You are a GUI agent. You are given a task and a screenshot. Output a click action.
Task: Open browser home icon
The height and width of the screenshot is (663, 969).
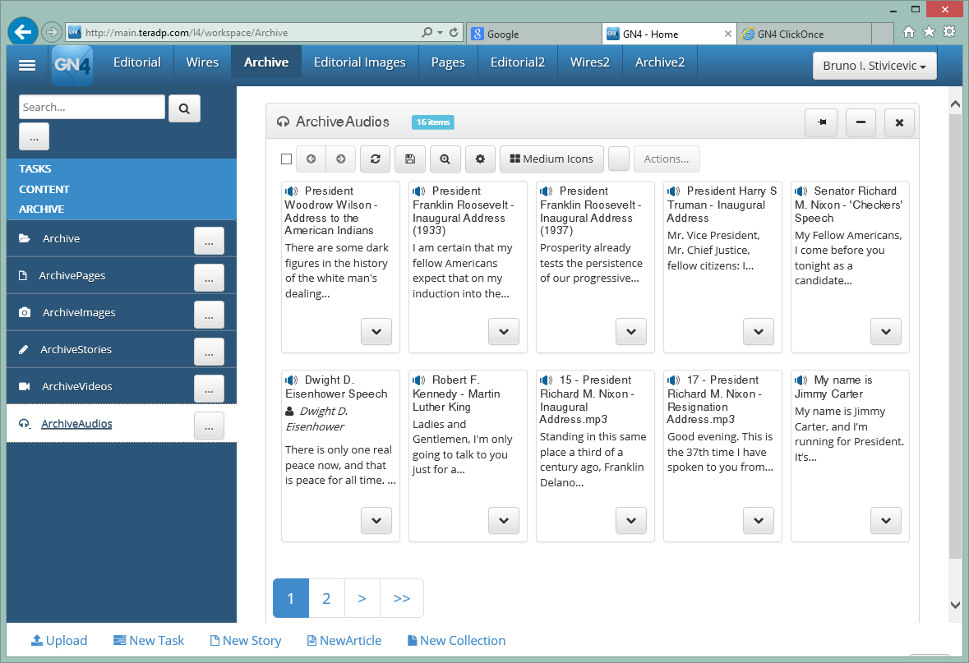click(908, 31)
